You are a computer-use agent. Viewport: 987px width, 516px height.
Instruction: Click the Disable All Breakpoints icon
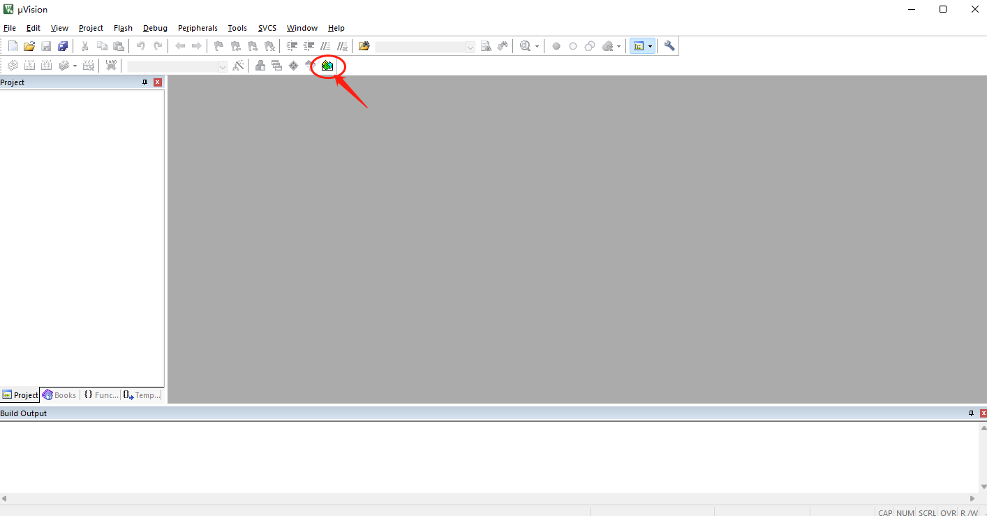(x=590, y=46)
